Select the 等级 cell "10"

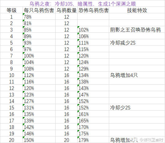coord(12,75)
